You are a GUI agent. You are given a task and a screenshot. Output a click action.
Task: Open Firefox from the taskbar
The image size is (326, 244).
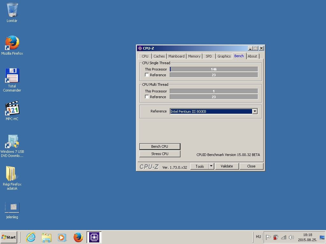(x=78, y=237)
